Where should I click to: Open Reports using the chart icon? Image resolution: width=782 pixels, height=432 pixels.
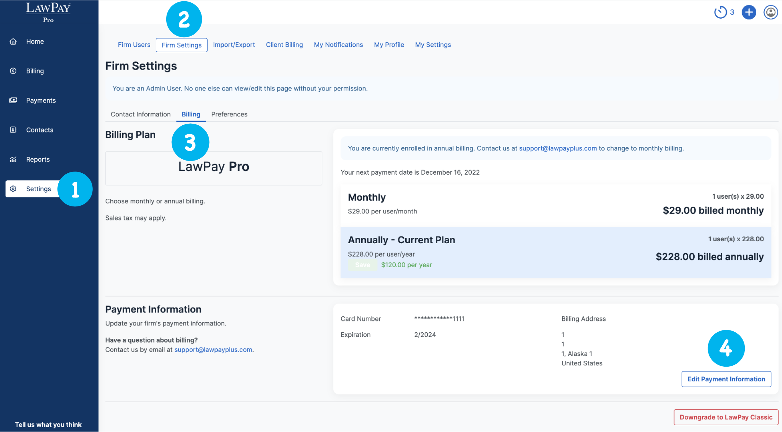13,159
